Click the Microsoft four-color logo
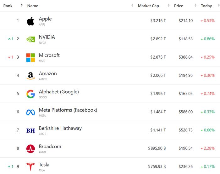 tap(30, 57)
